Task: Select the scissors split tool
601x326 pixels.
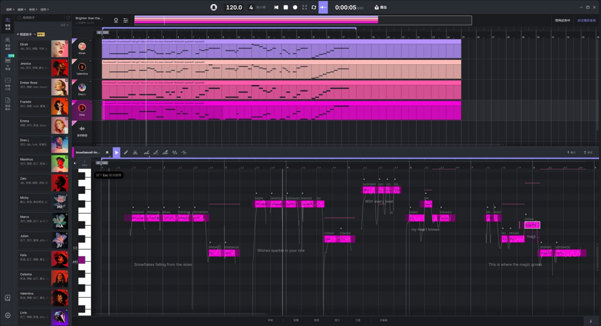Action: tap(135, 153)
